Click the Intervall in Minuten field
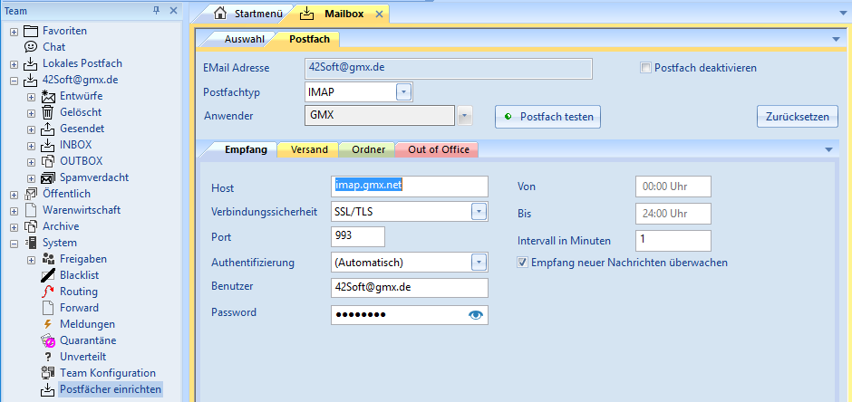852x402 pixels. (673, 240)
